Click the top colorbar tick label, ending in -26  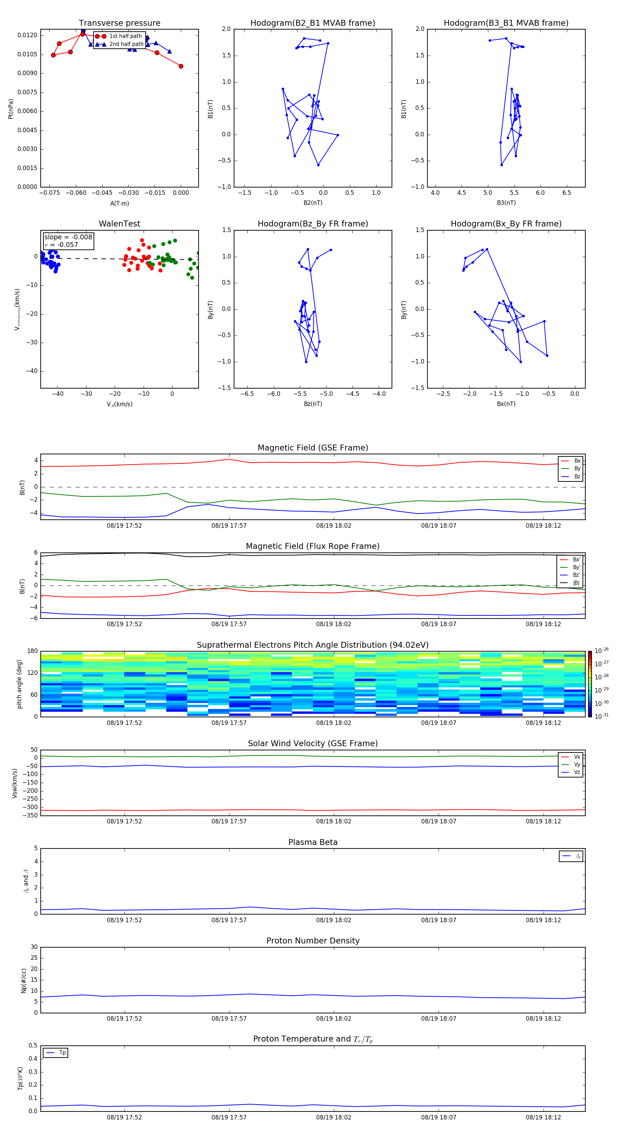click(x=602, y=651)
